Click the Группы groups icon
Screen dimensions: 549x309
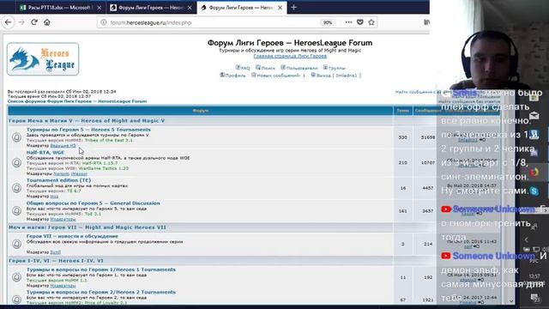325,67
